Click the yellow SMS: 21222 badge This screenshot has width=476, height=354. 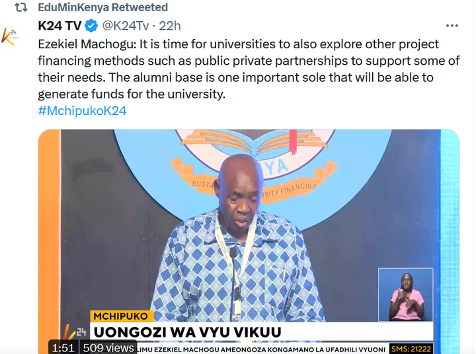coord(411,349)
